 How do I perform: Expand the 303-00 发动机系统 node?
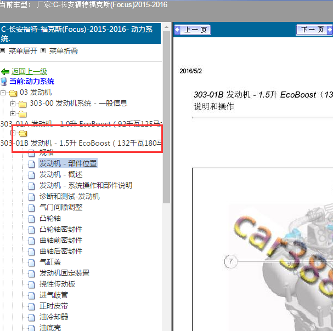pyautogui.click(x=13, y=104)
